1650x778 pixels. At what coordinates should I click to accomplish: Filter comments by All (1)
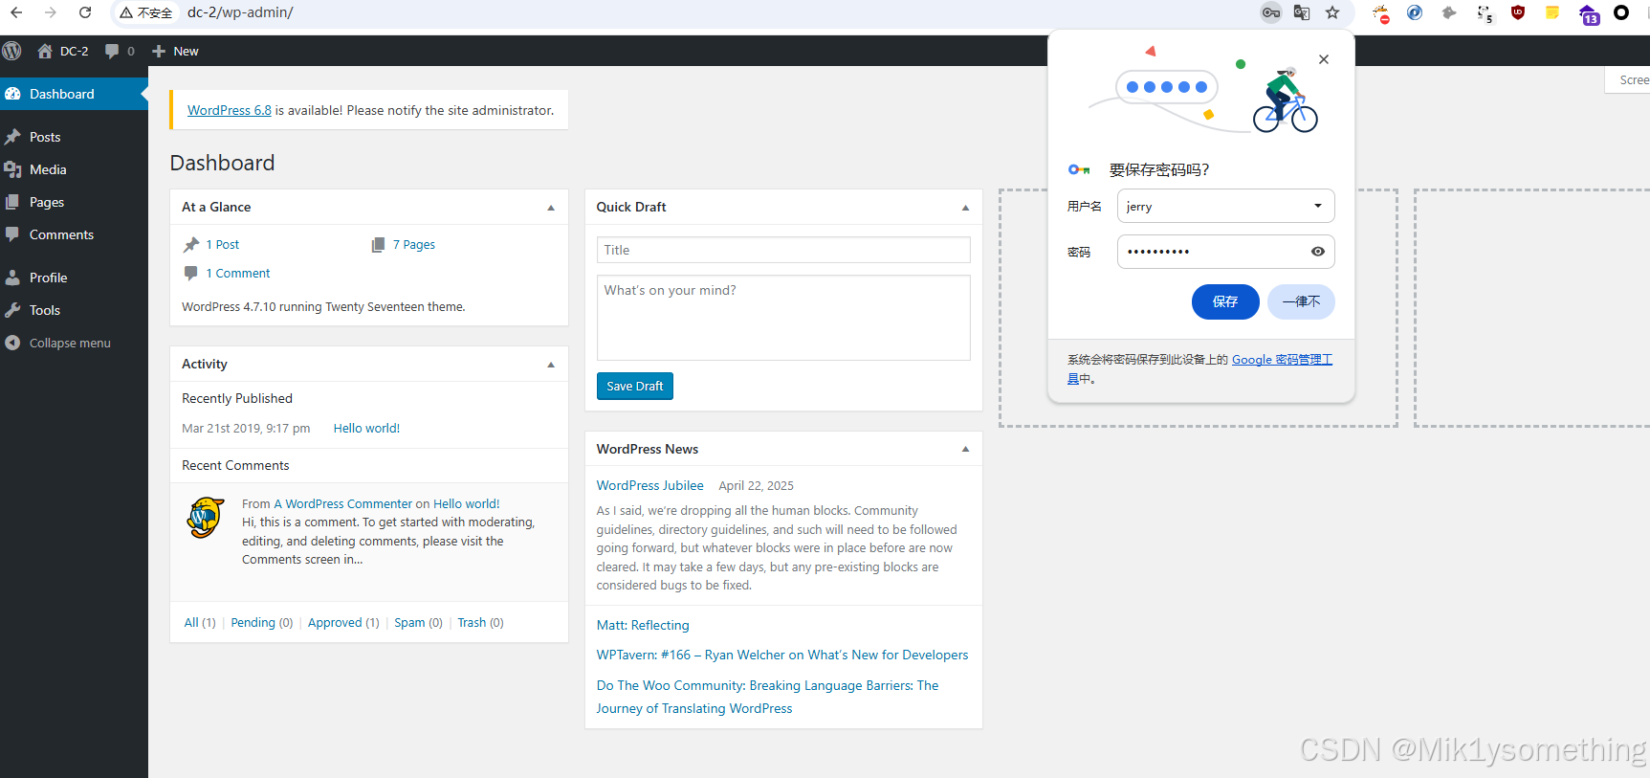200,623
